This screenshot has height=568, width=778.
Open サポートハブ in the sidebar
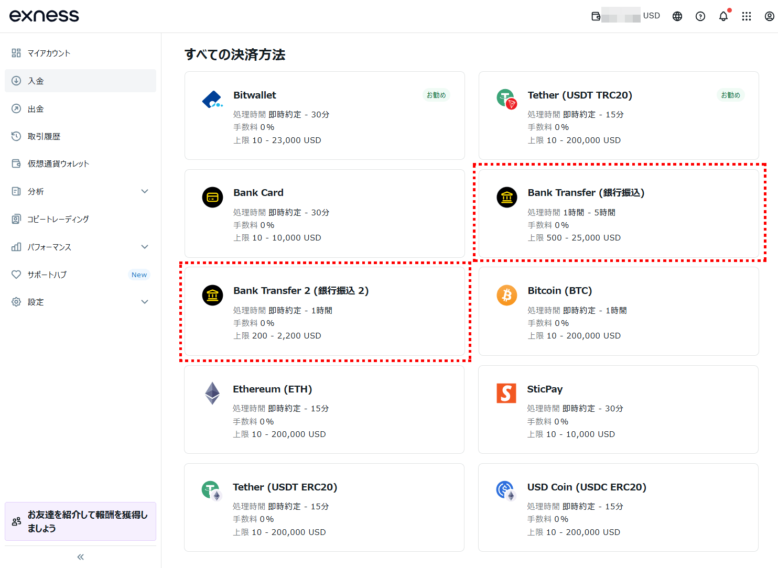pos(80,275)
